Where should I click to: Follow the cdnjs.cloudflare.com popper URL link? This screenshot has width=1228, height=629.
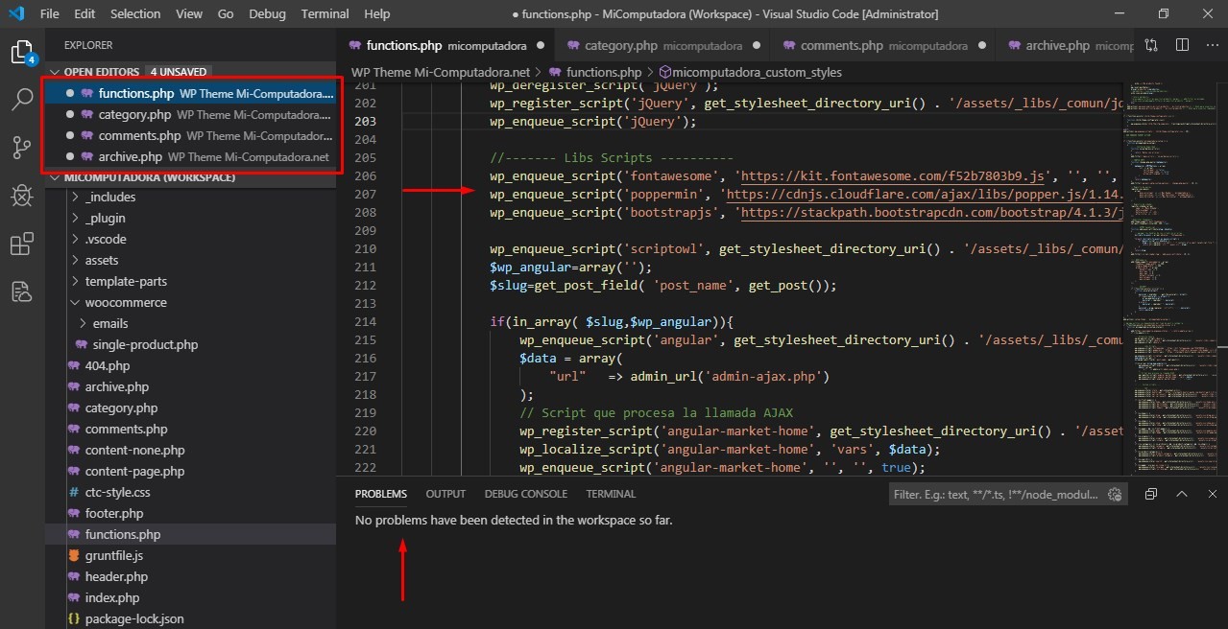point(926,195)
